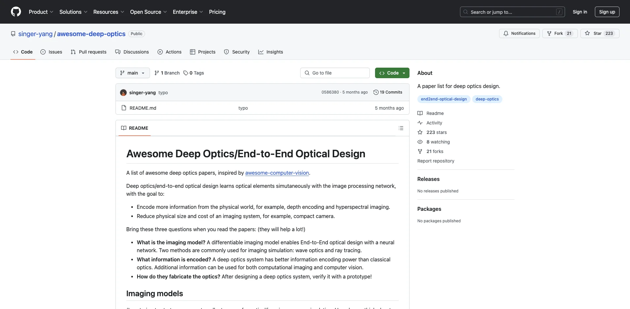Open the Releases heading link
The width and height of the screenshot is (630, 309).
pyautogui.click(x=428, y=179)
